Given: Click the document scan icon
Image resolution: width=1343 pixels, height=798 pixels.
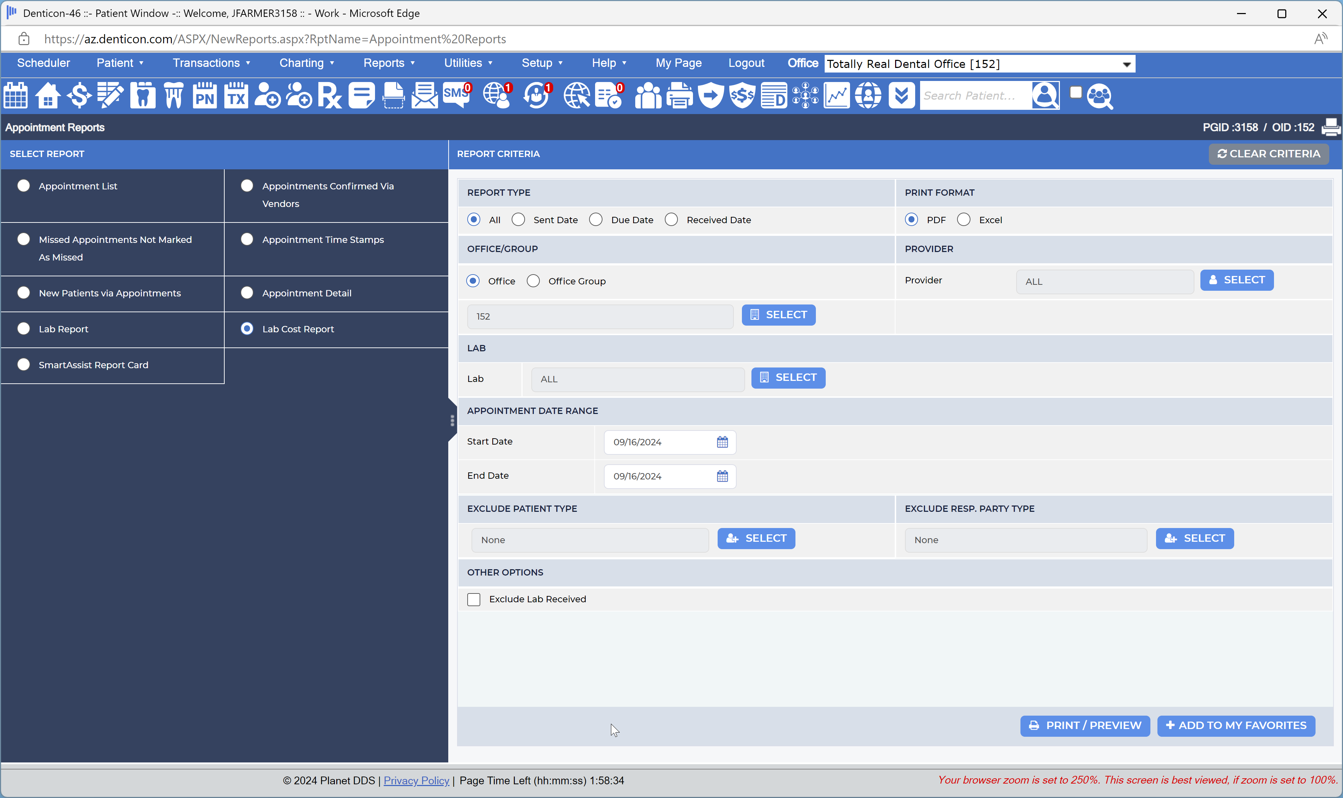Looking at the screenshot, I should click(x=393, y=96).
